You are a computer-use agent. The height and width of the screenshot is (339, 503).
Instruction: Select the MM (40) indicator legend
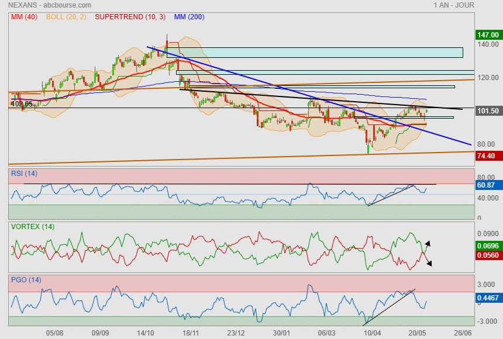(x=25, y=17)
